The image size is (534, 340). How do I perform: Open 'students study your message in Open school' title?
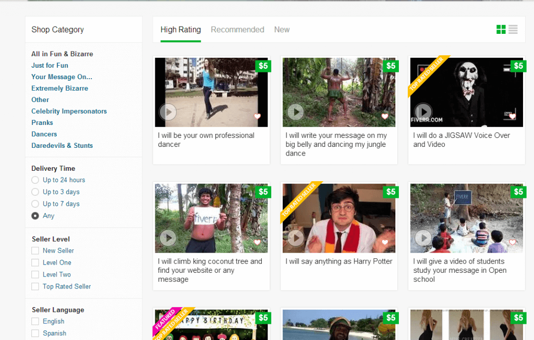[460, 270]
